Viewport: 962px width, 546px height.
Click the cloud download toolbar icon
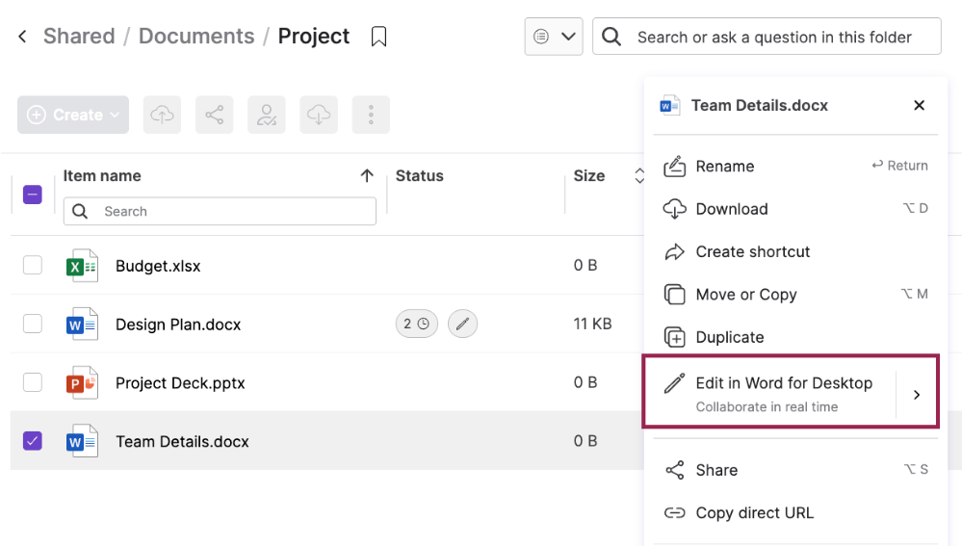tap(319, 115)
